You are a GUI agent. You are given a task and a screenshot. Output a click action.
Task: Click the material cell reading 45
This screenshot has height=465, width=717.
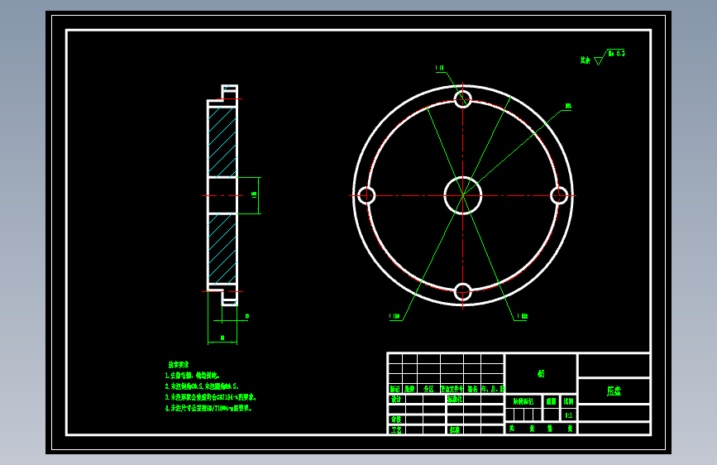(x=541, y=373)
